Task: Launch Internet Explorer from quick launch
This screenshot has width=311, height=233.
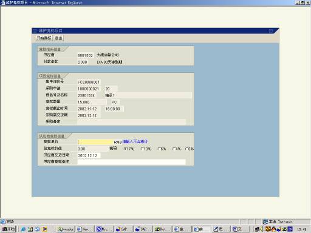Action: (23, 229)
